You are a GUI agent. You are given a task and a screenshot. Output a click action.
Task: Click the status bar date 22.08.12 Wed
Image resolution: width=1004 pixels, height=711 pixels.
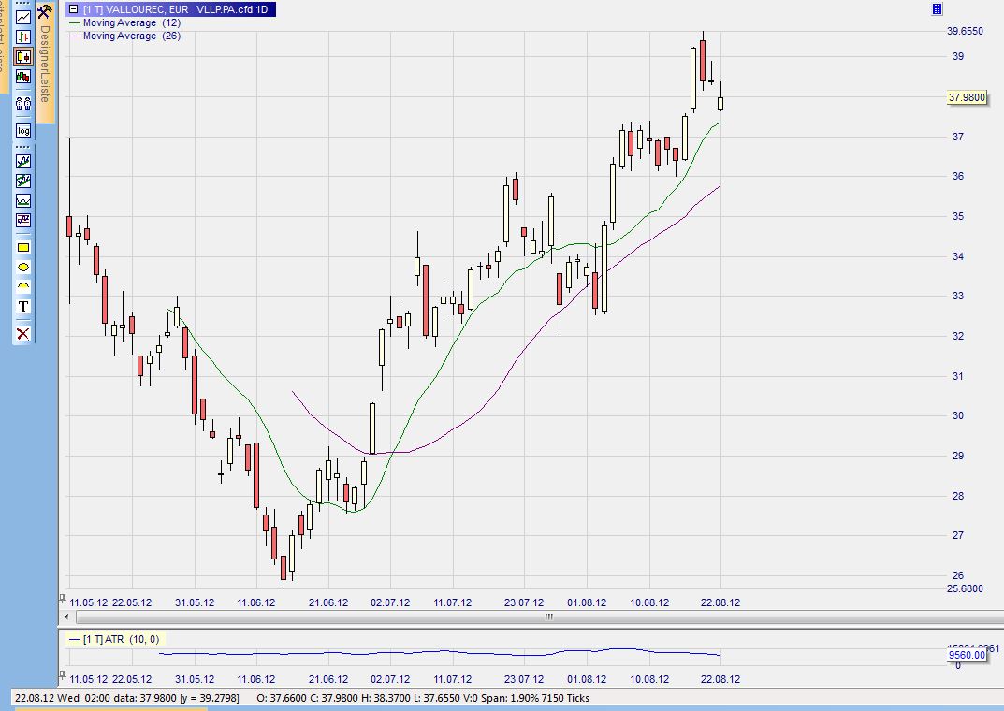point(48,698)
